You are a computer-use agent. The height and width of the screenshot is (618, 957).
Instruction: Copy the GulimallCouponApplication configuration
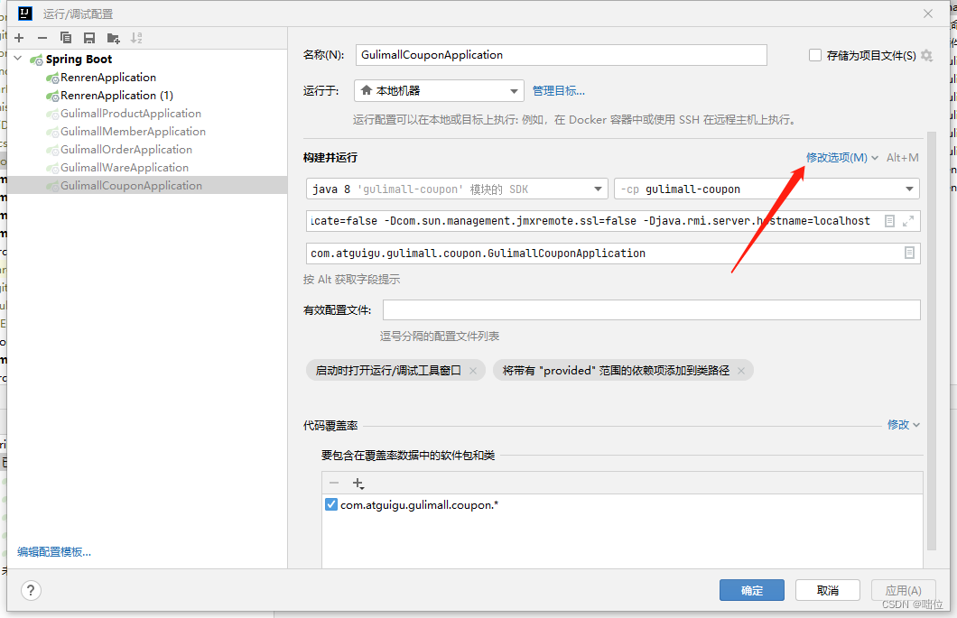pos(64,37)
